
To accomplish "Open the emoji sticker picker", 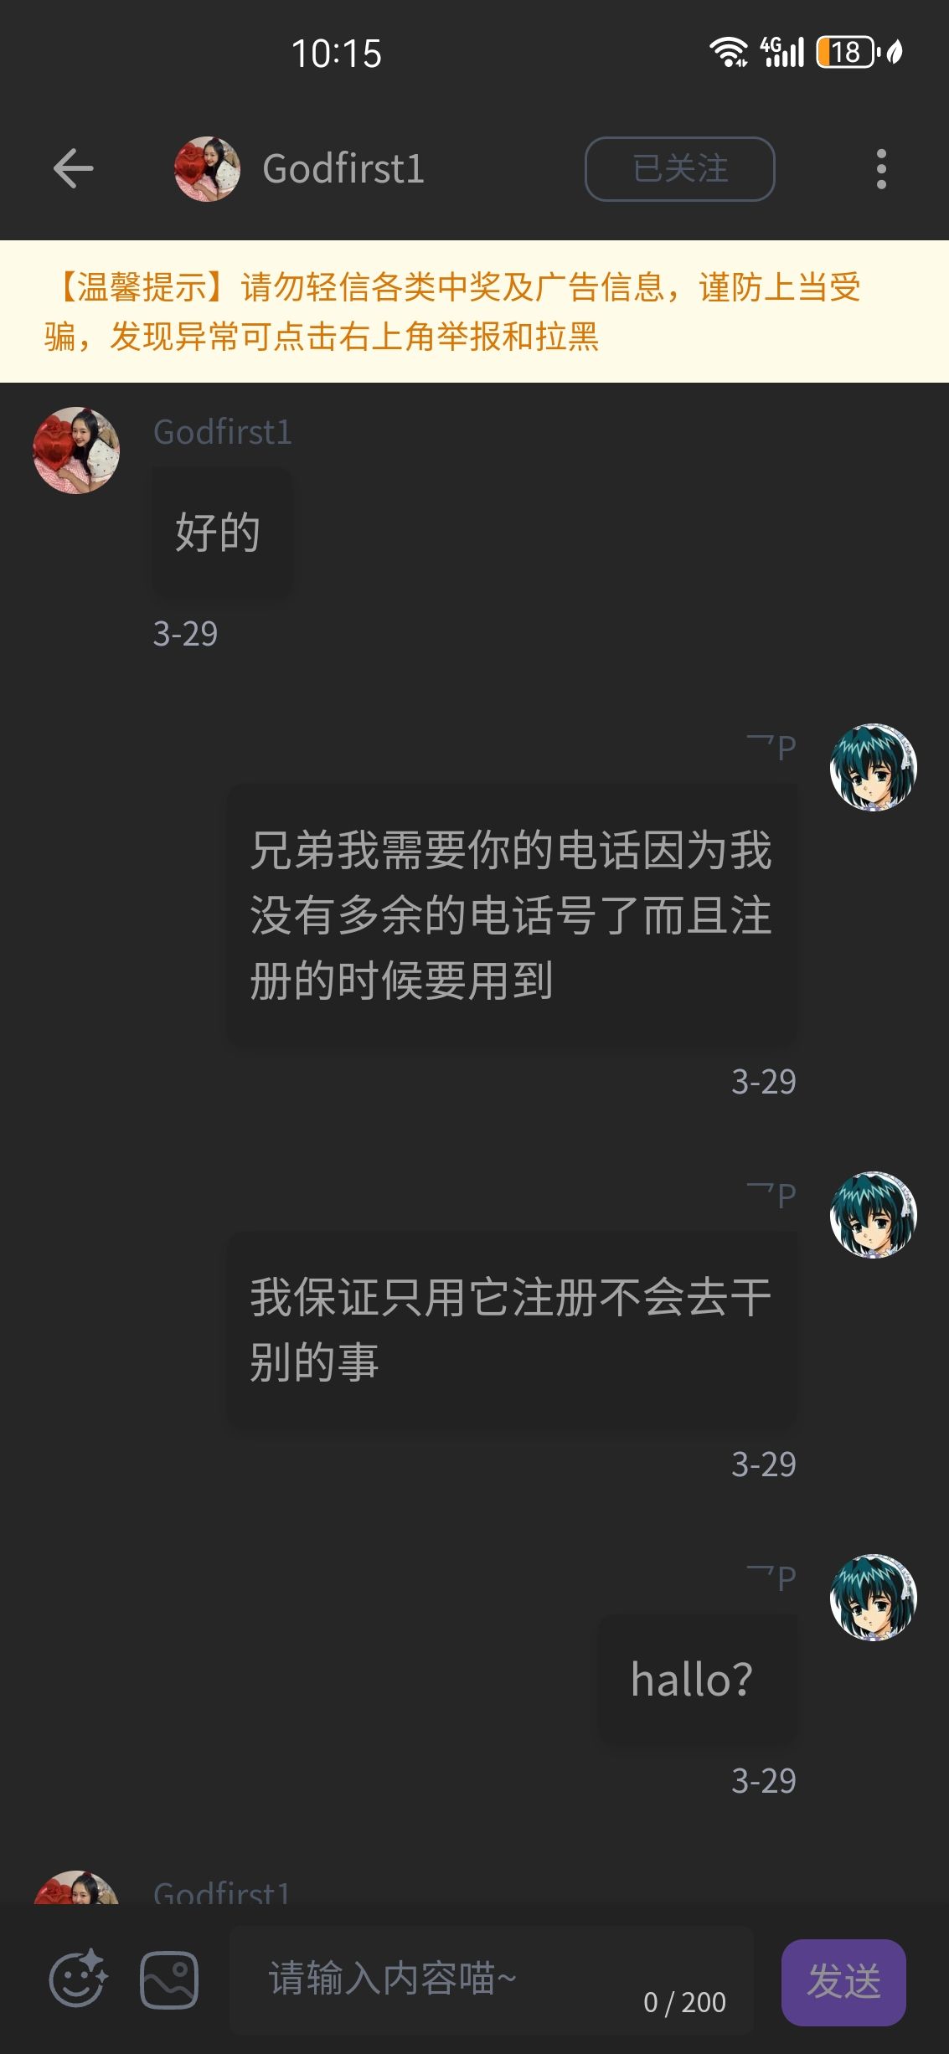I will coord(78,1979).
